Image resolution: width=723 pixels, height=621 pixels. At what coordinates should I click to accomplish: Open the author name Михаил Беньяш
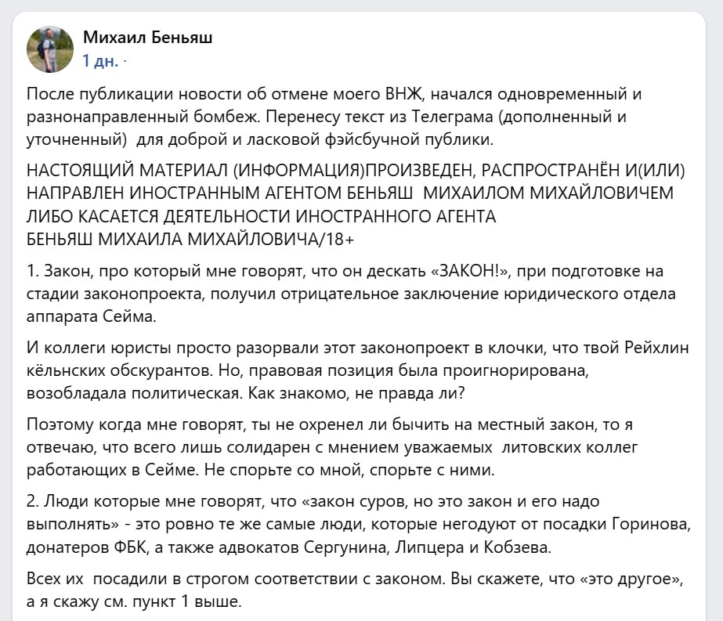tap(147, 37)
